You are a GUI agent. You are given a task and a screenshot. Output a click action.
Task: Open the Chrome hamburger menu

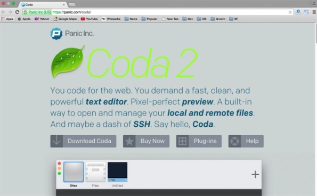[x=314, y=12]
